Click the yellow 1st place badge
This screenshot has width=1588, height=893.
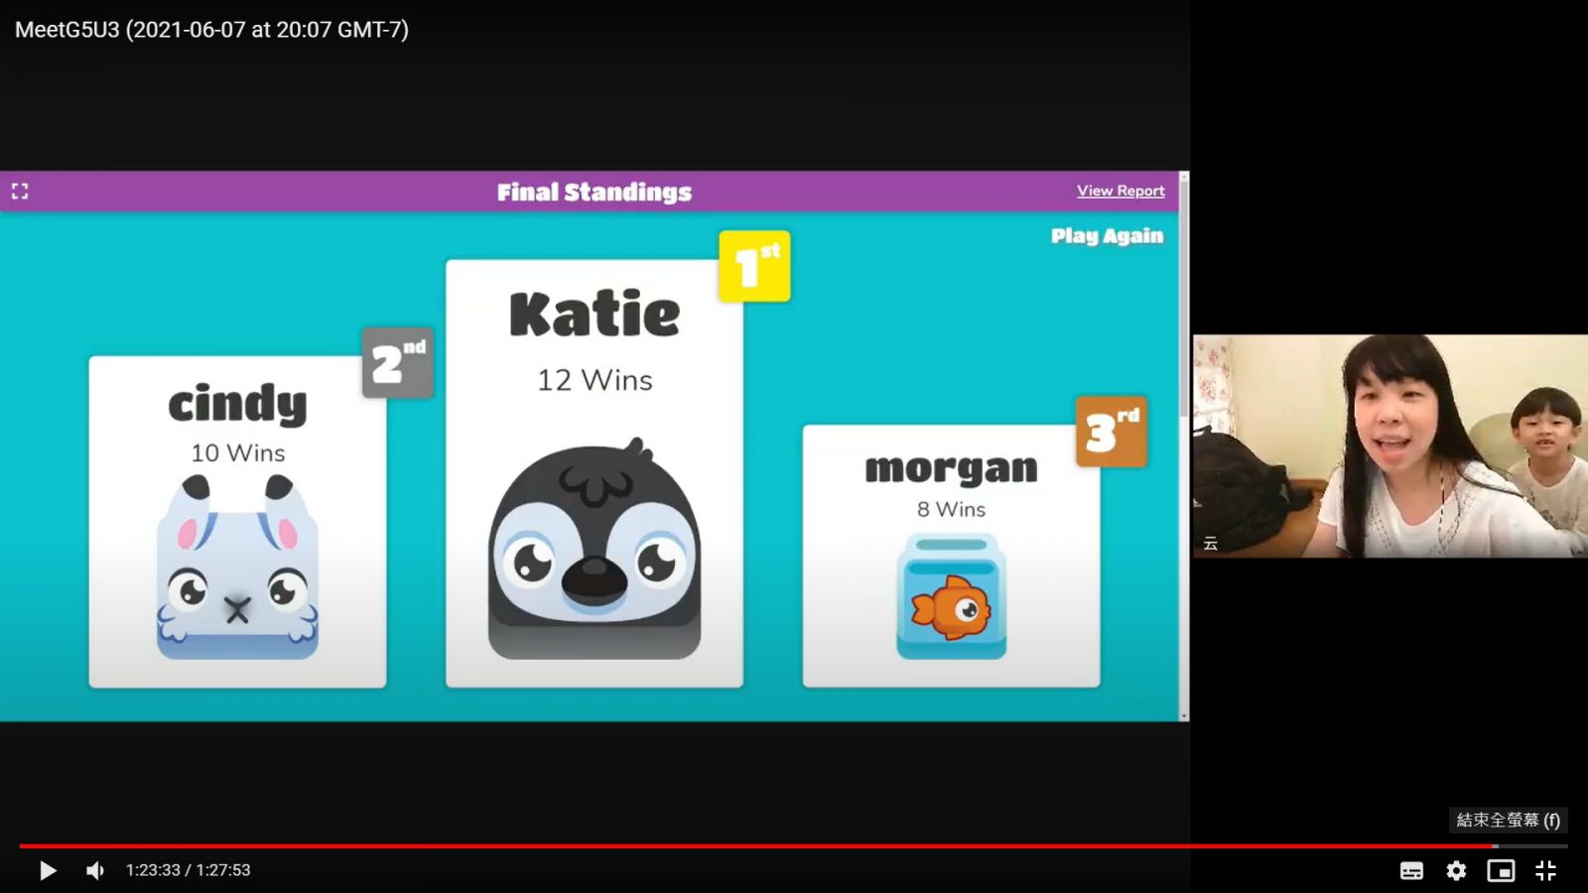754,266
